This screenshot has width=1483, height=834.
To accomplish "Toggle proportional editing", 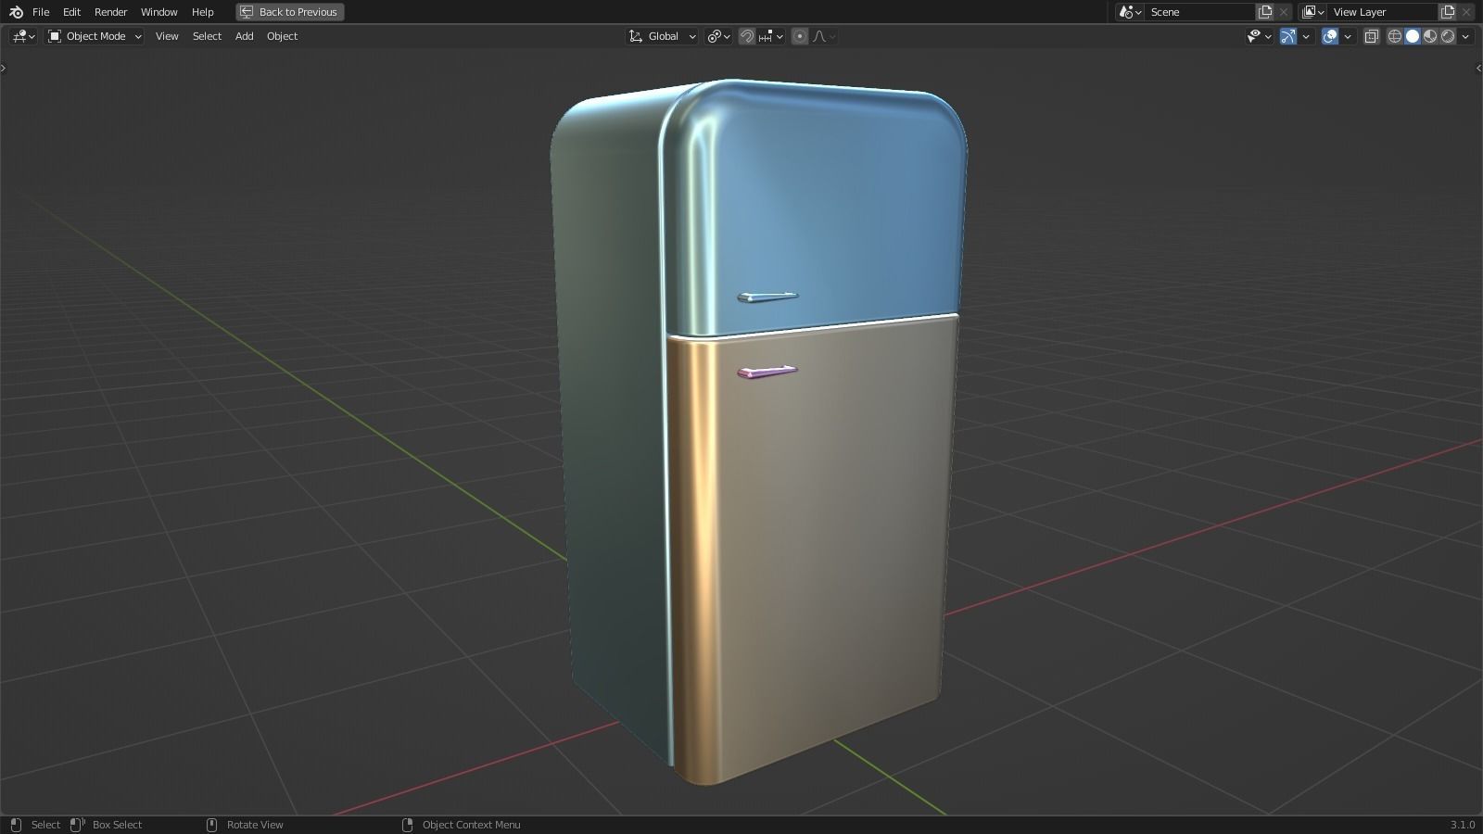I will [800, 36].
